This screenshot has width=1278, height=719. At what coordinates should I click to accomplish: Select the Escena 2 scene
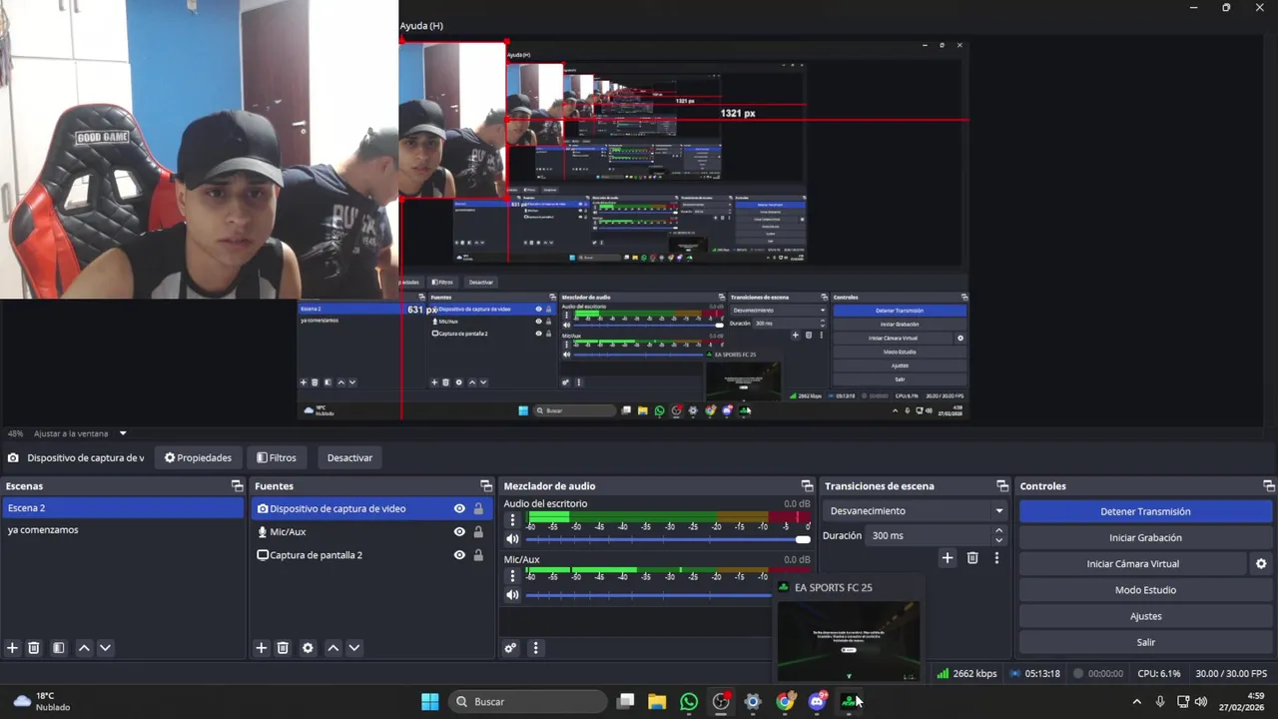click(123, 508)
